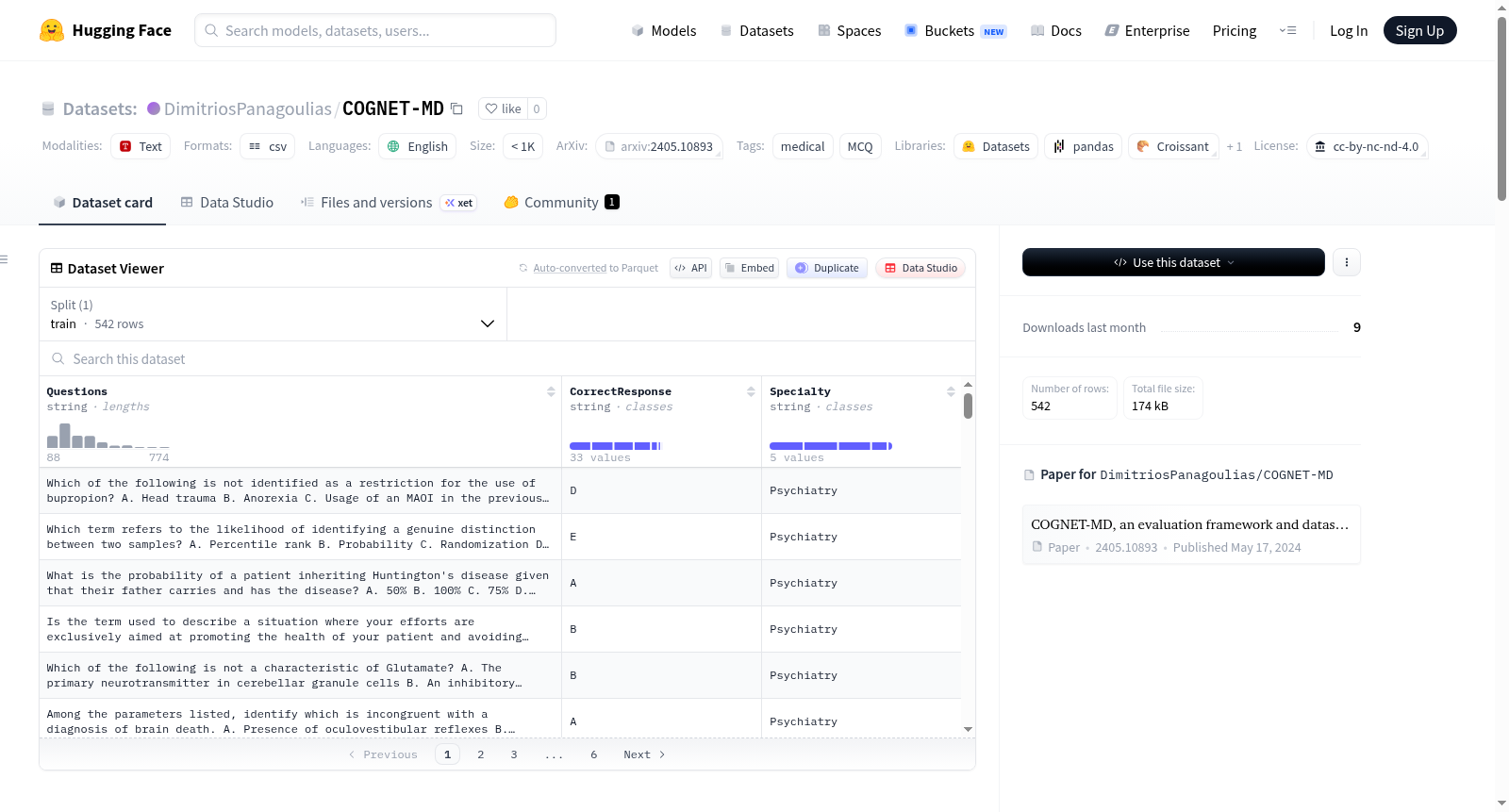Click the Dataset Viewer table icon

click(x=57, y=268)
